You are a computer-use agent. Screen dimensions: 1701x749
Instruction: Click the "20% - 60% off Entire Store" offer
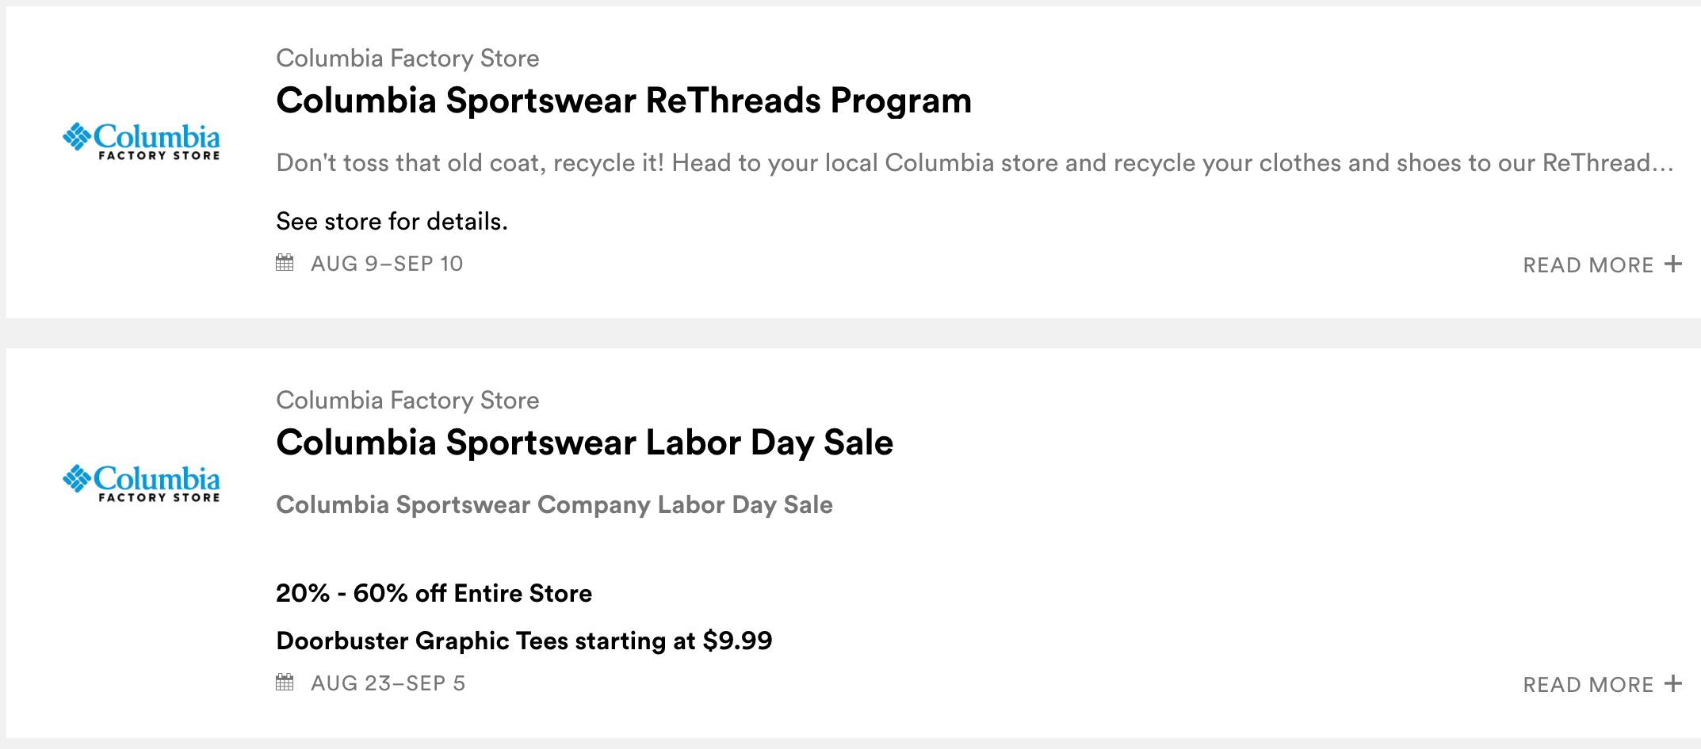pos(434,594)
